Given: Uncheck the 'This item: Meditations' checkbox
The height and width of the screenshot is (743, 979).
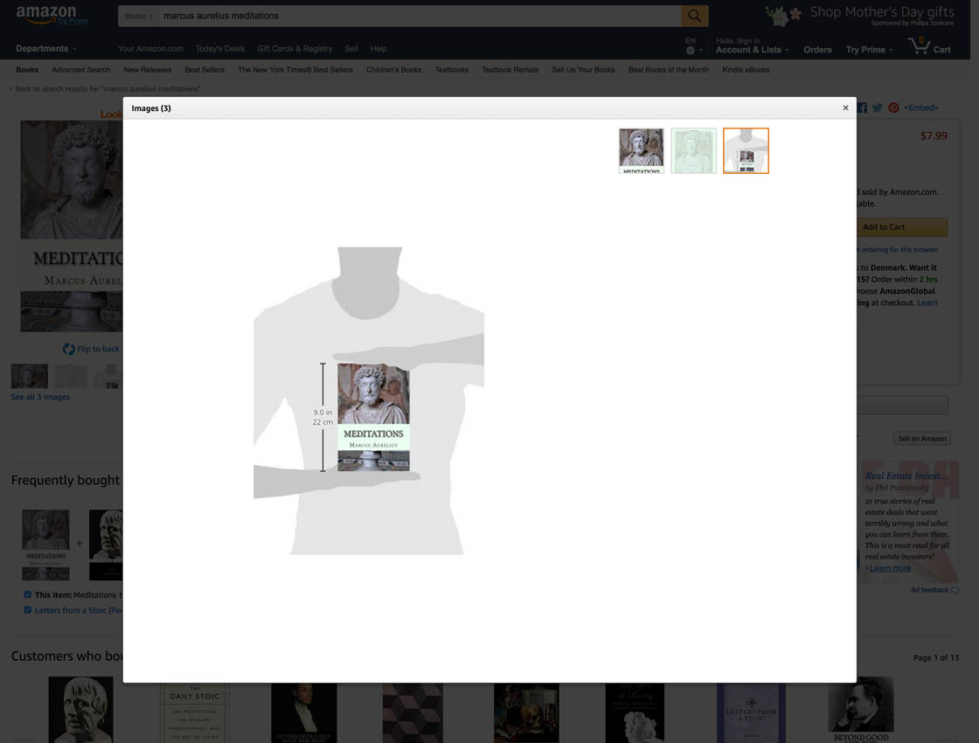Looking at the screenshot, I should (x=27, y=594).
